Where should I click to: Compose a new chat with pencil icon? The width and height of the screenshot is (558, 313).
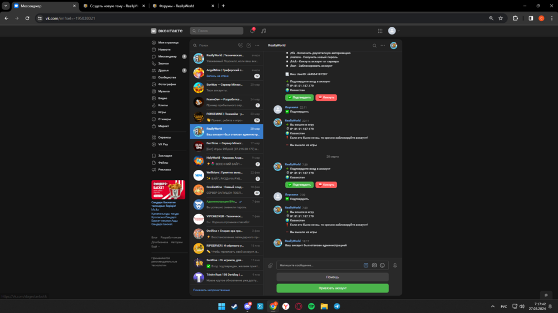tap(249, 46)
